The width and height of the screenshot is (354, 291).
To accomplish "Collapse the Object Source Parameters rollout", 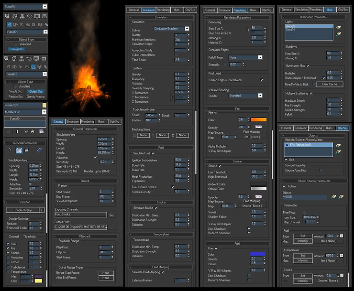I will (314, 181).
